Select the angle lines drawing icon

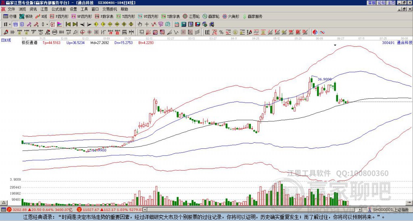click(x=169, y=32)
